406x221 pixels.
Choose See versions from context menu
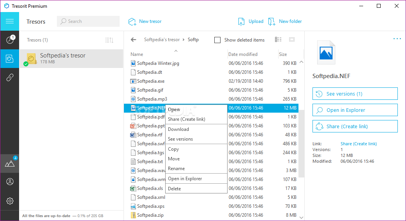tap(196, 139)
